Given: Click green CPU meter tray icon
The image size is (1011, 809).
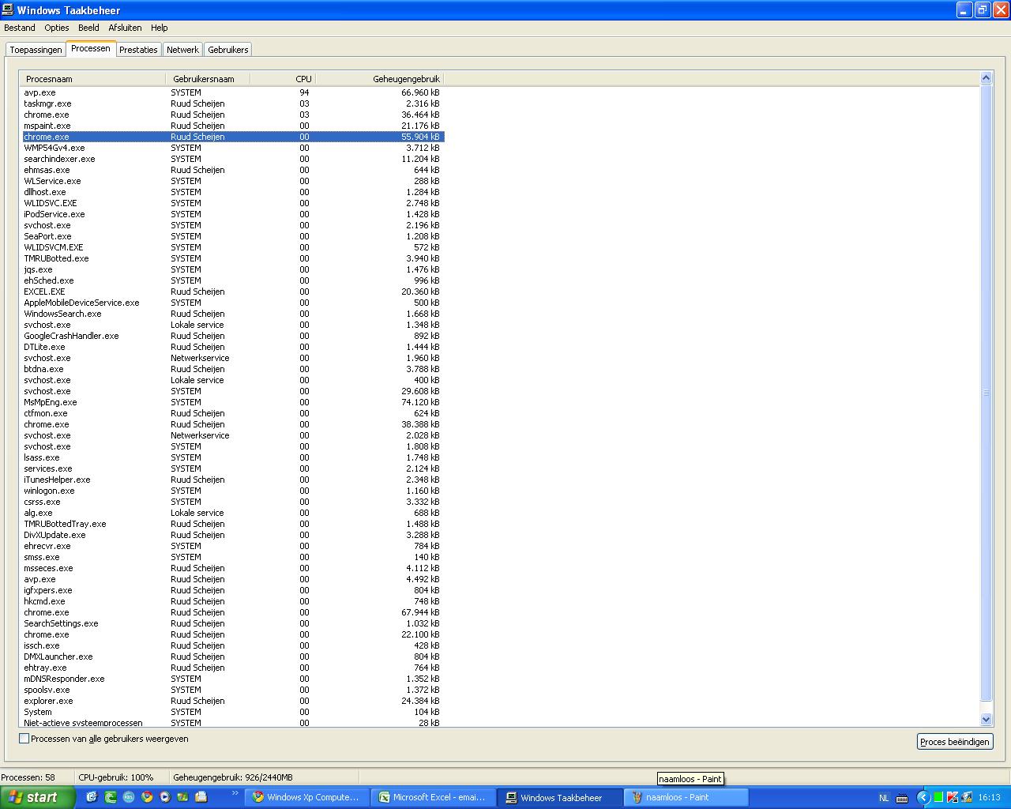Looking at the screenshot, I should 938,797.
